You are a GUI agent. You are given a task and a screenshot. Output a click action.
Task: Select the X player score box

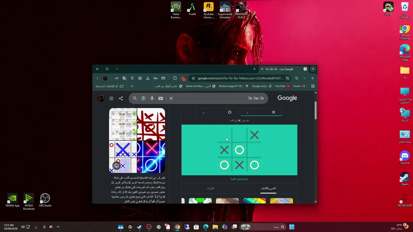[261, 112]
